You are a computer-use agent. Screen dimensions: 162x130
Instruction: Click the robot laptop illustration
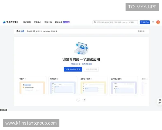pyautogui.click(x=81, y=48)
